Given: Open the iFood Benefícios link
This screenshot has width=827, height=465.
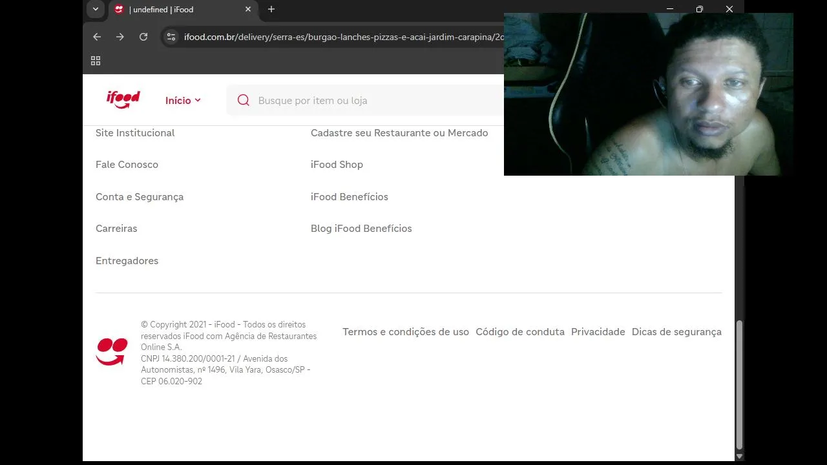Looking at the screenshot, I should click(350, 197).
